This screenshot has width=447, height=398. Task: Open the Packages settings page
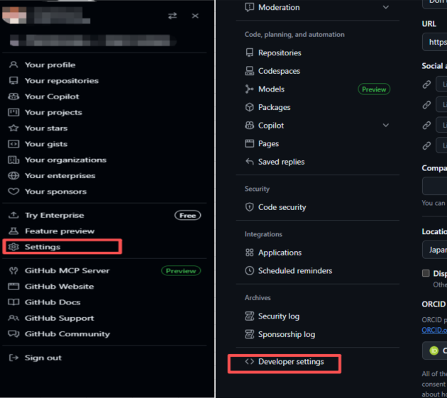point(274,107)
